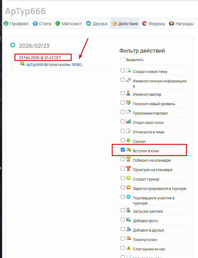Check the Покинул клан filter checkbox
Viewport: 198px width, 258px height.
coord(123,239)
